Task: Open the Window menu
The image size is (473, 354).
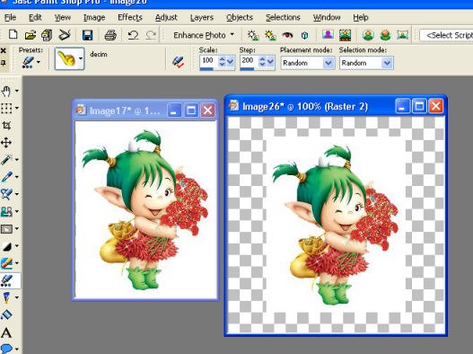Action: point(327,17)
